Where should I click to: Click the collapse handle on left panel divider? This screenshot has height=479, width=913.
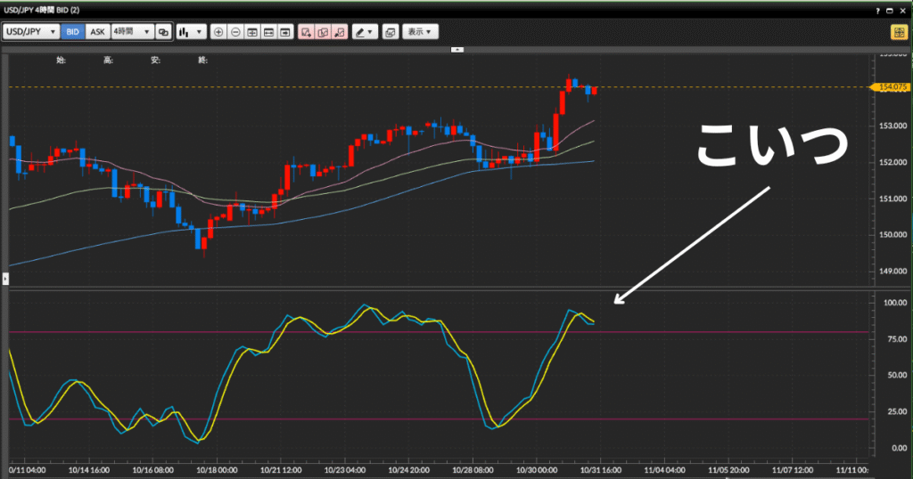point(5,280)
